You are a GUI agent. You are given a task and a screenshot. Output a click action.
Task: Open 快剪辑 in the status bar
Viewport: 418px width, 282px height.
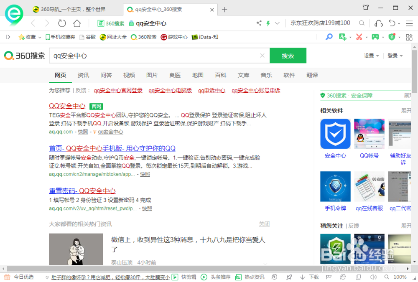click(x=184, y=277)
